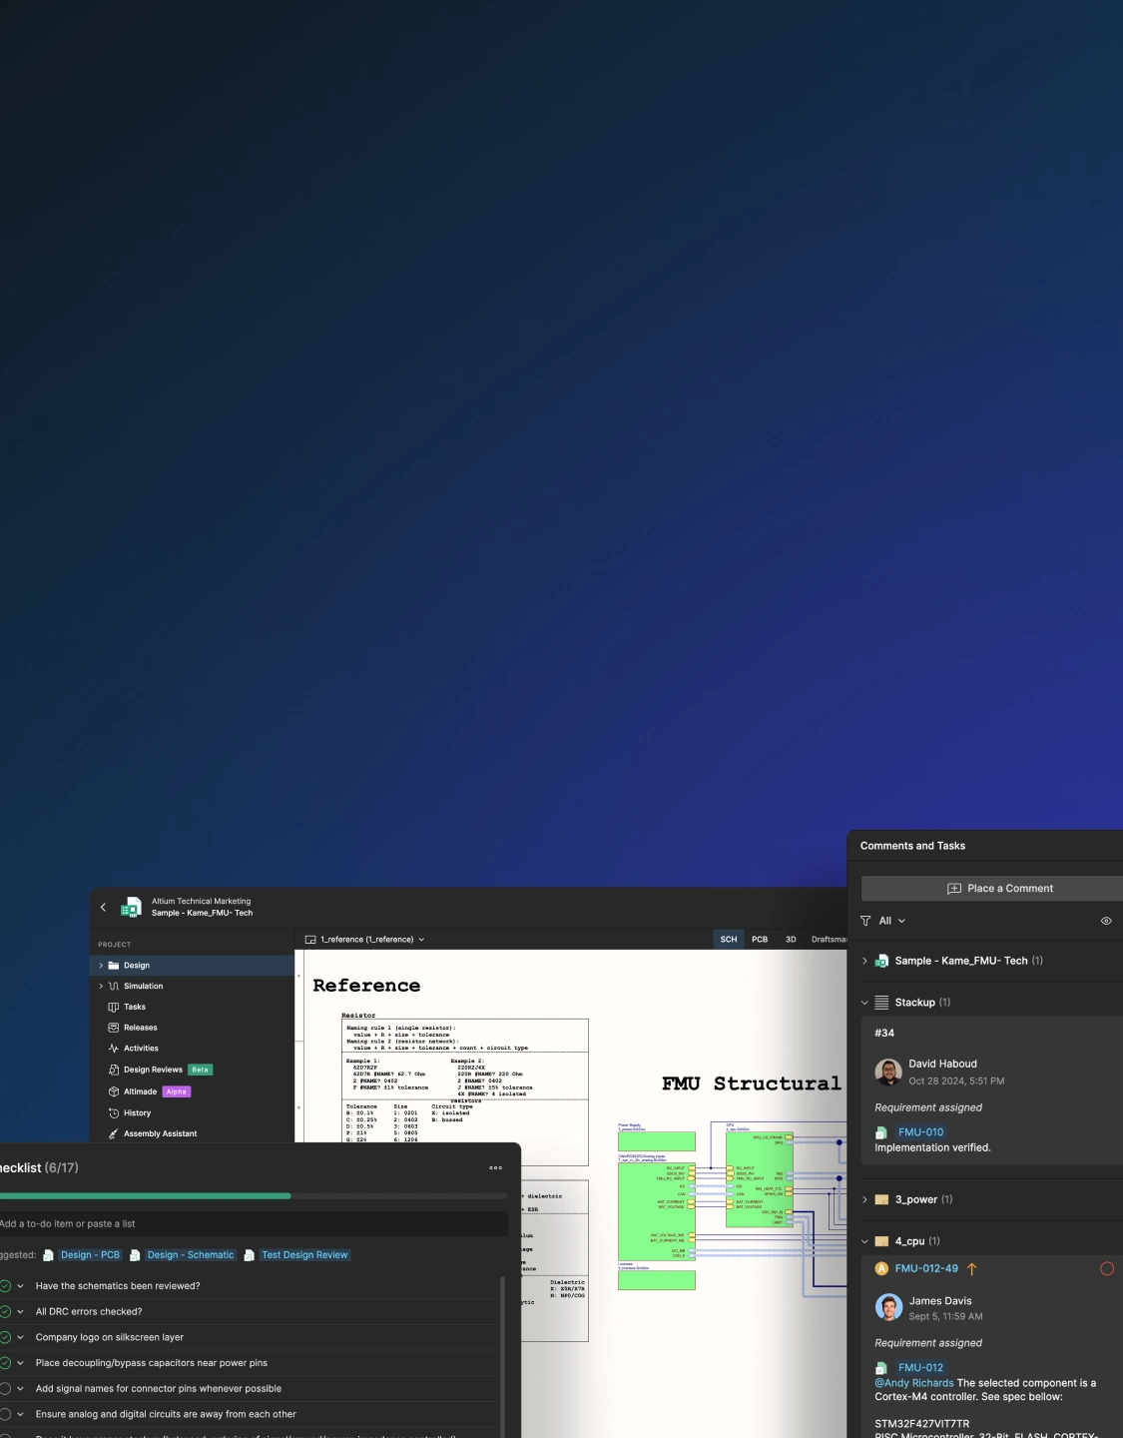Mark FMU-012-49 task status circle

pyautogui.click(x=1106, y=1269)
